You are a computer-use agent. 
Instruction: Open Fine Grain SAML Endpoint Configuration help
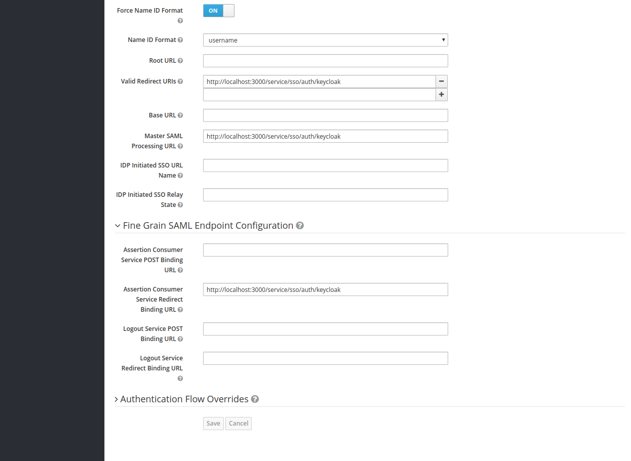tap(300, 226)
